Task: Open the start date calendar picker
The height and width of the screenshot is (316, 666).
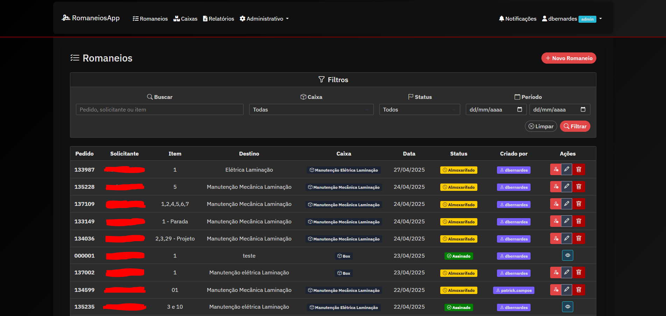Action: coord(520,109)
